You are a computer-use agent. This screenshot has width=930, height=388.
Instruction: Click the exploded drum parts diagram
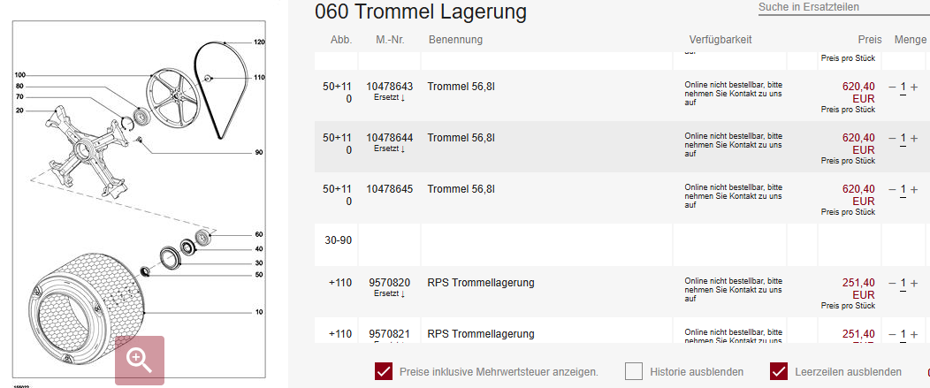click(x=140, y=202)
